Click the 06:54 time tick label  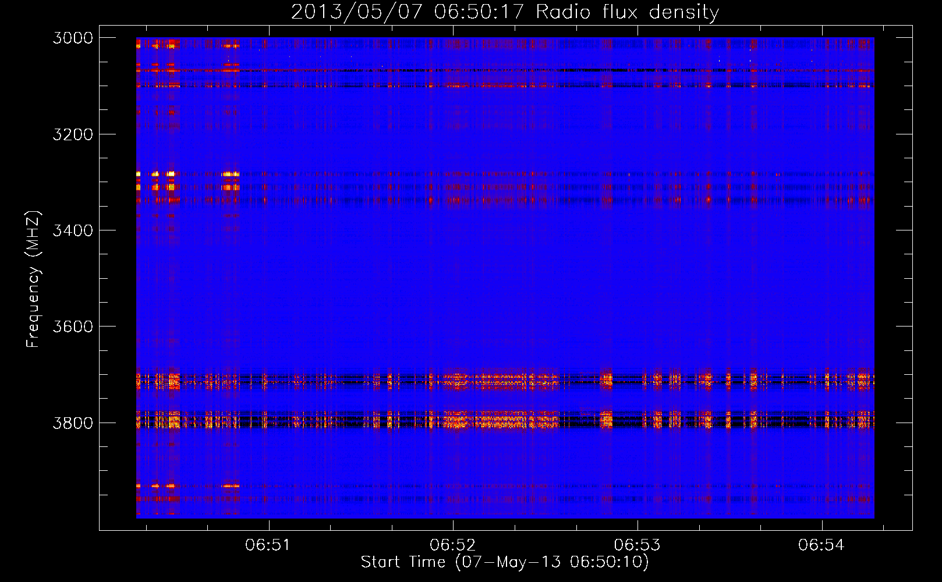pyautogui.click(x=821, y=545)
